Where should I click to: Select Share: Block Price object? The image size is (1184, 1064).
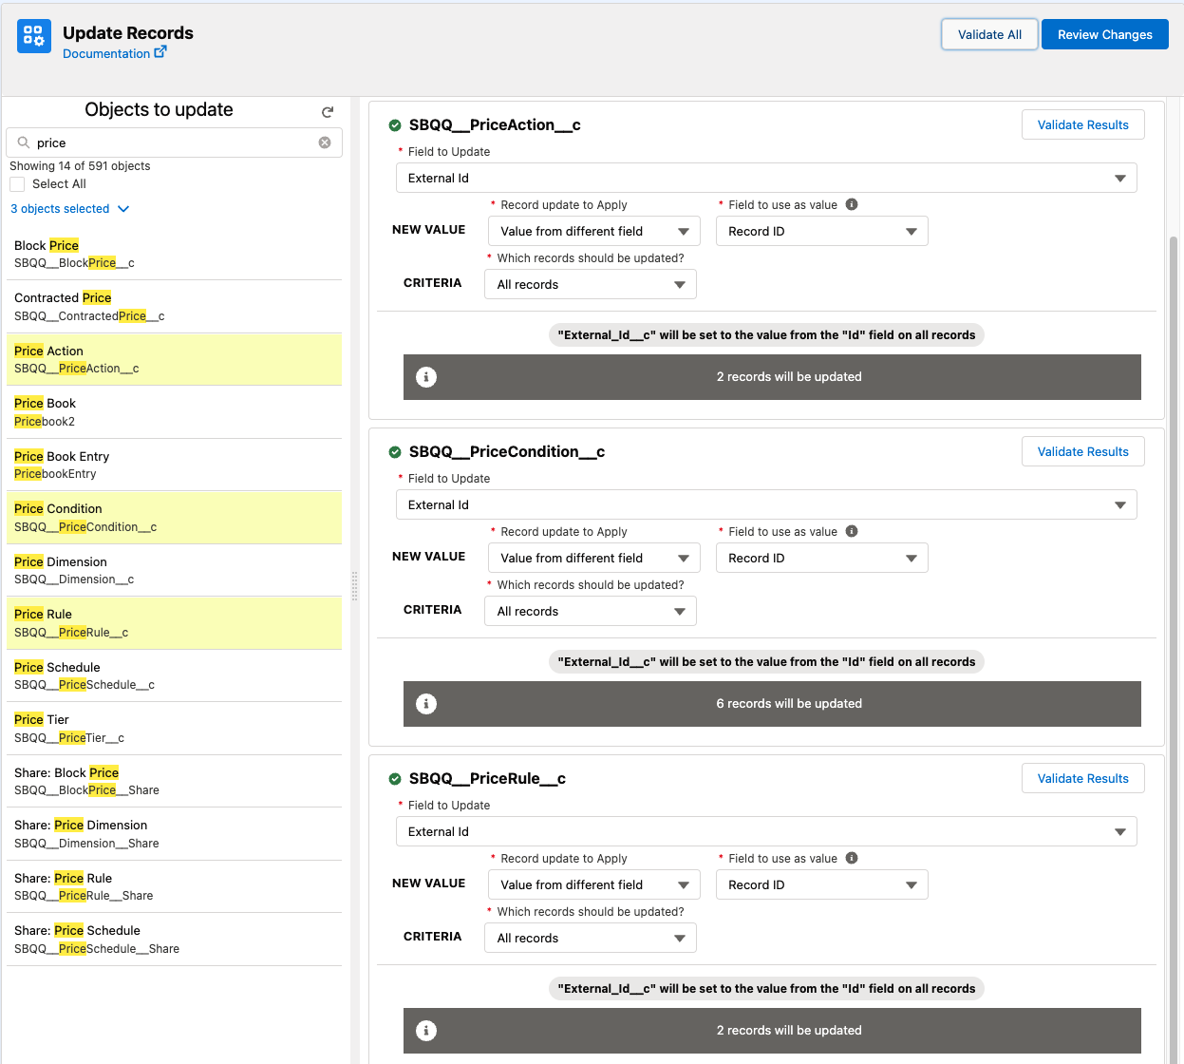coord(174,781)
